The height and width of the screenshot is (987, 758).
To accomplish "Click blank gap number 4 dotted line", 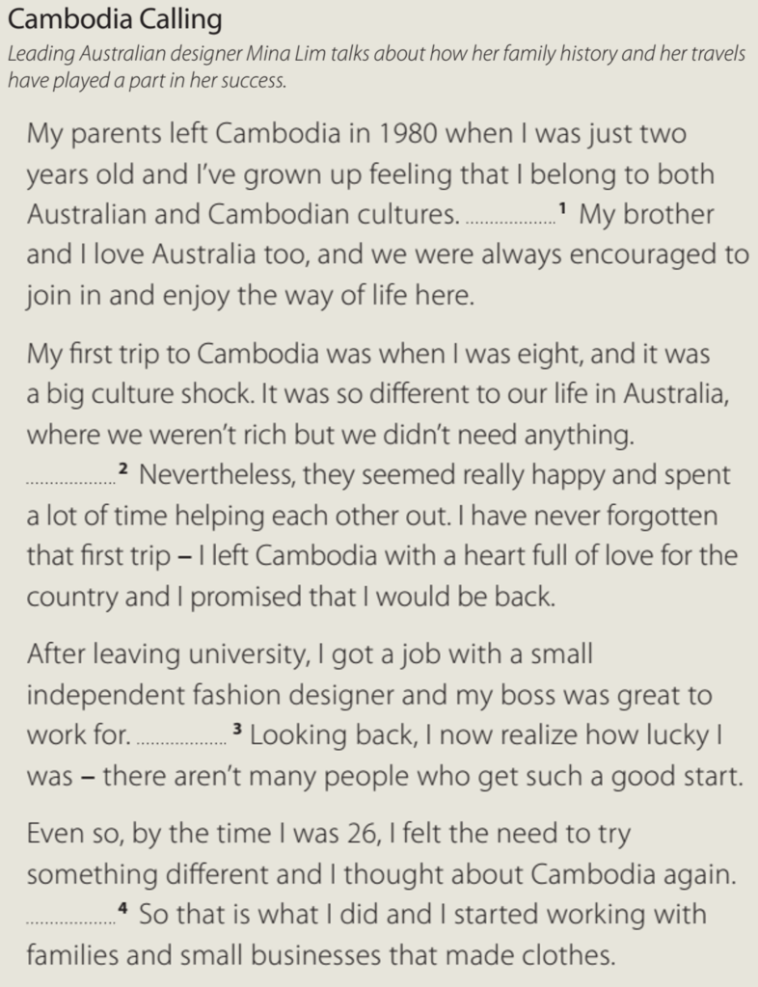I will pyautogui.click(x=71, y=922).
